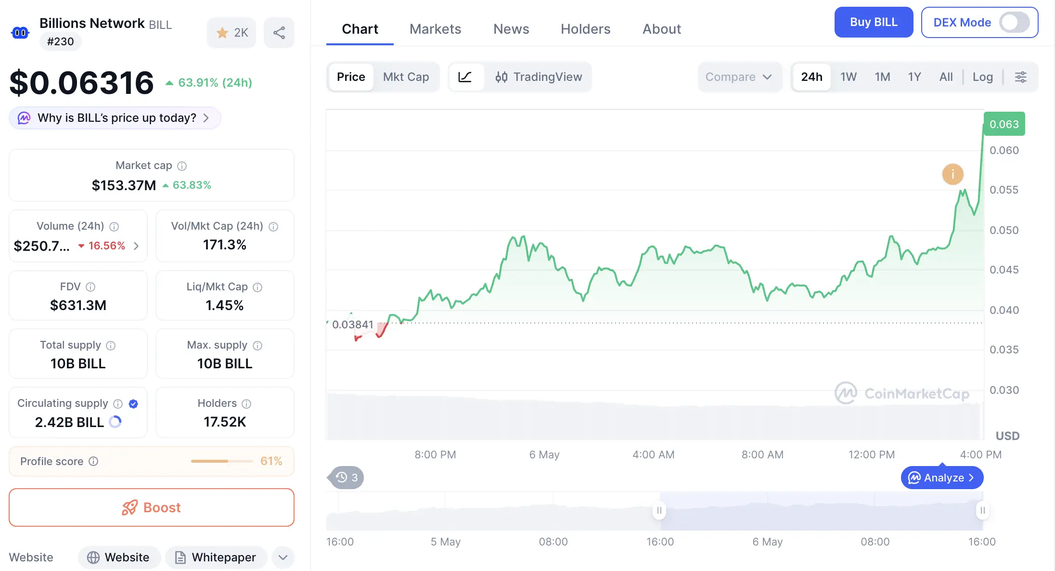Switch chart to Mkt Cap view
1055x571 pixels.
(406, 77)
